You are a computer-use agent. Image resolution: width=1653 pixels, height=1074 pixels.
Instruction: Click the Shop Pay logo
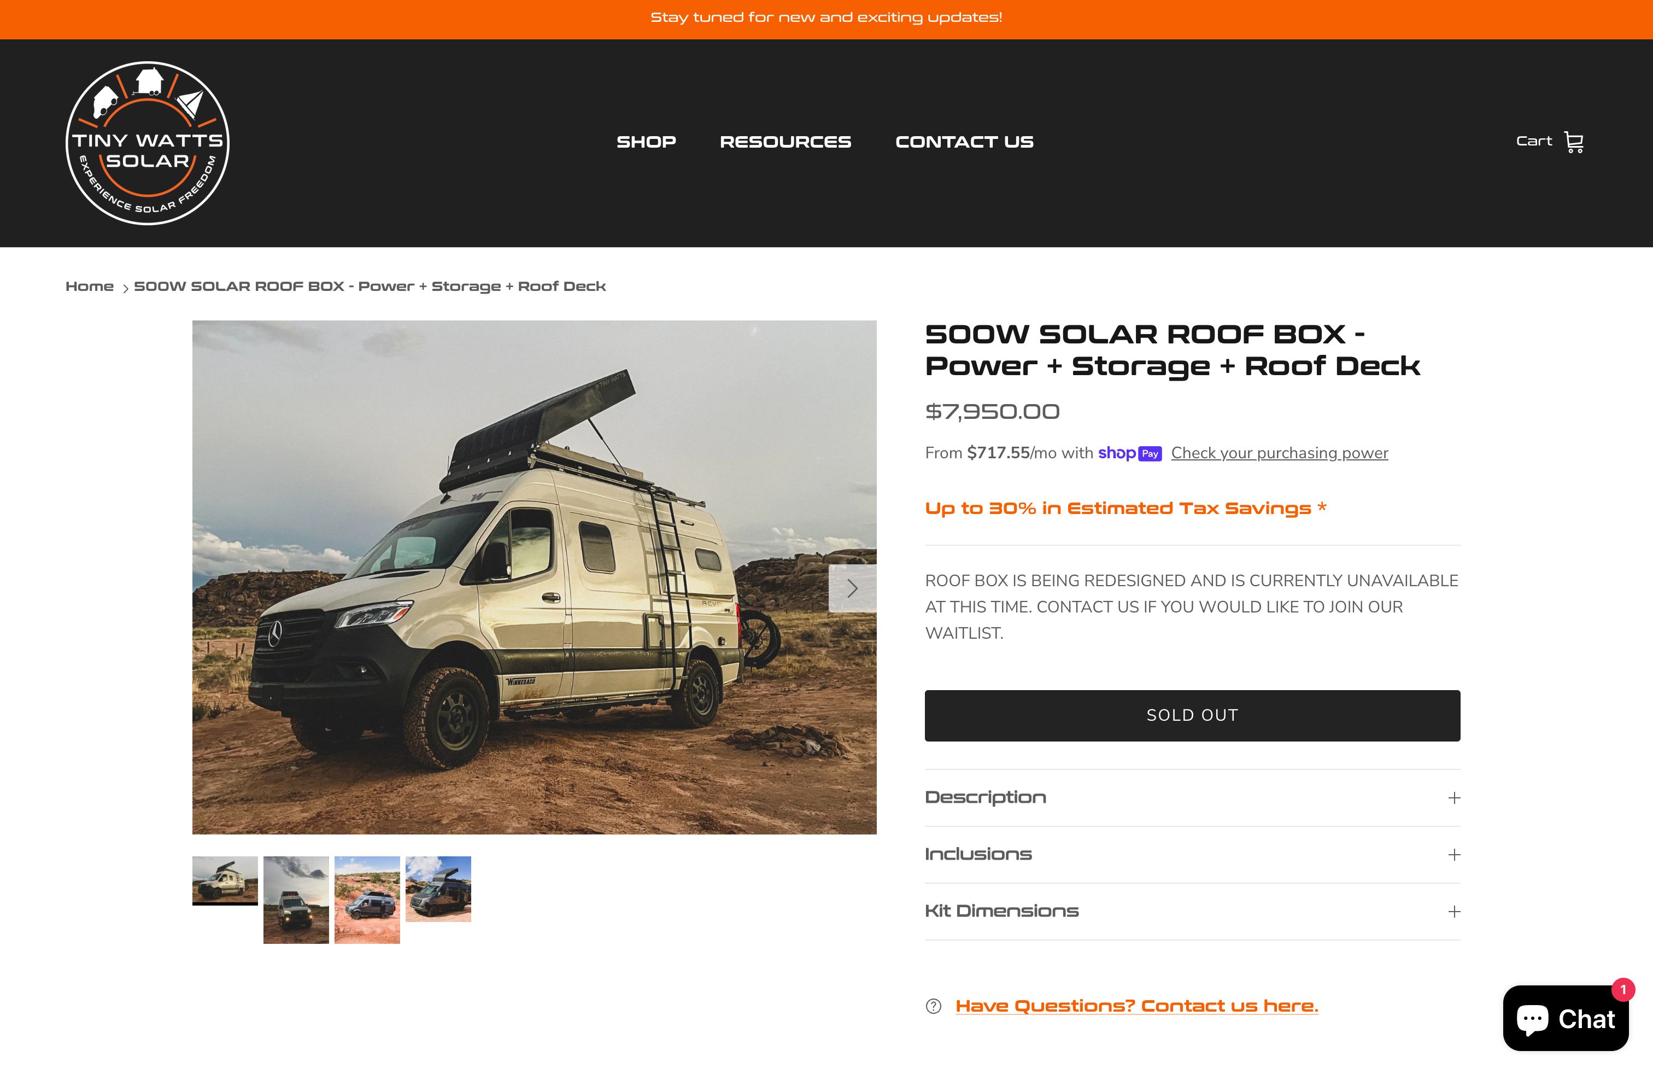pyautogui.click(x=1129, y=453)
